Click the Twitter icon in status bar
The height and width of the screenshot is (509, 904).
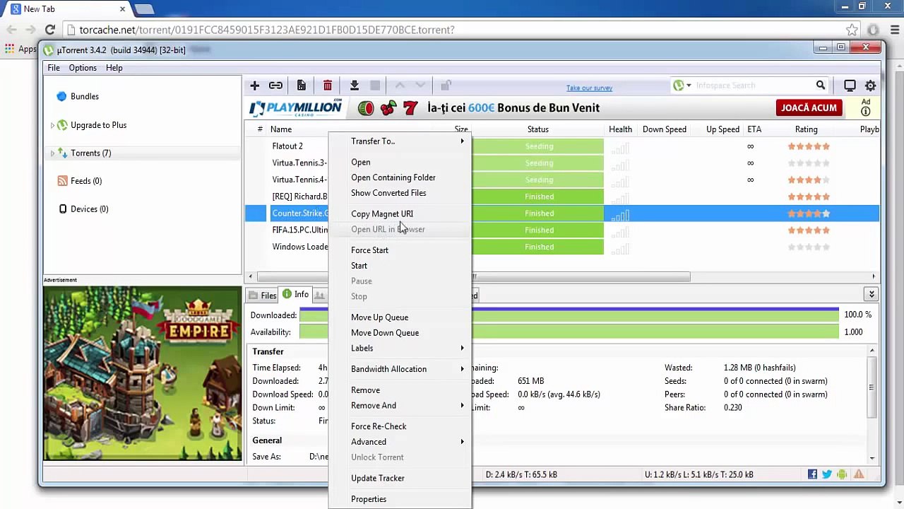click(827, 474)
